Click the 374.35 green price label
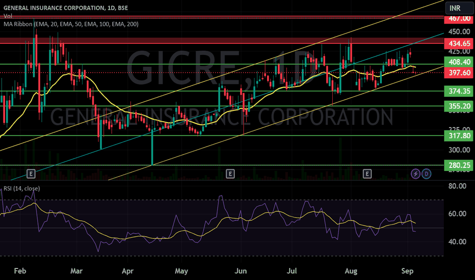The height and width of the screenshot is (280, 475). coord(459,91)
